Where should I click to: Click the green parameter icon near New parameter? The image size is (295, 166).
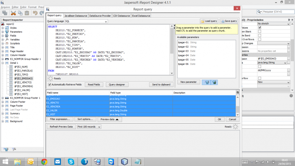(x=214, y=82)
